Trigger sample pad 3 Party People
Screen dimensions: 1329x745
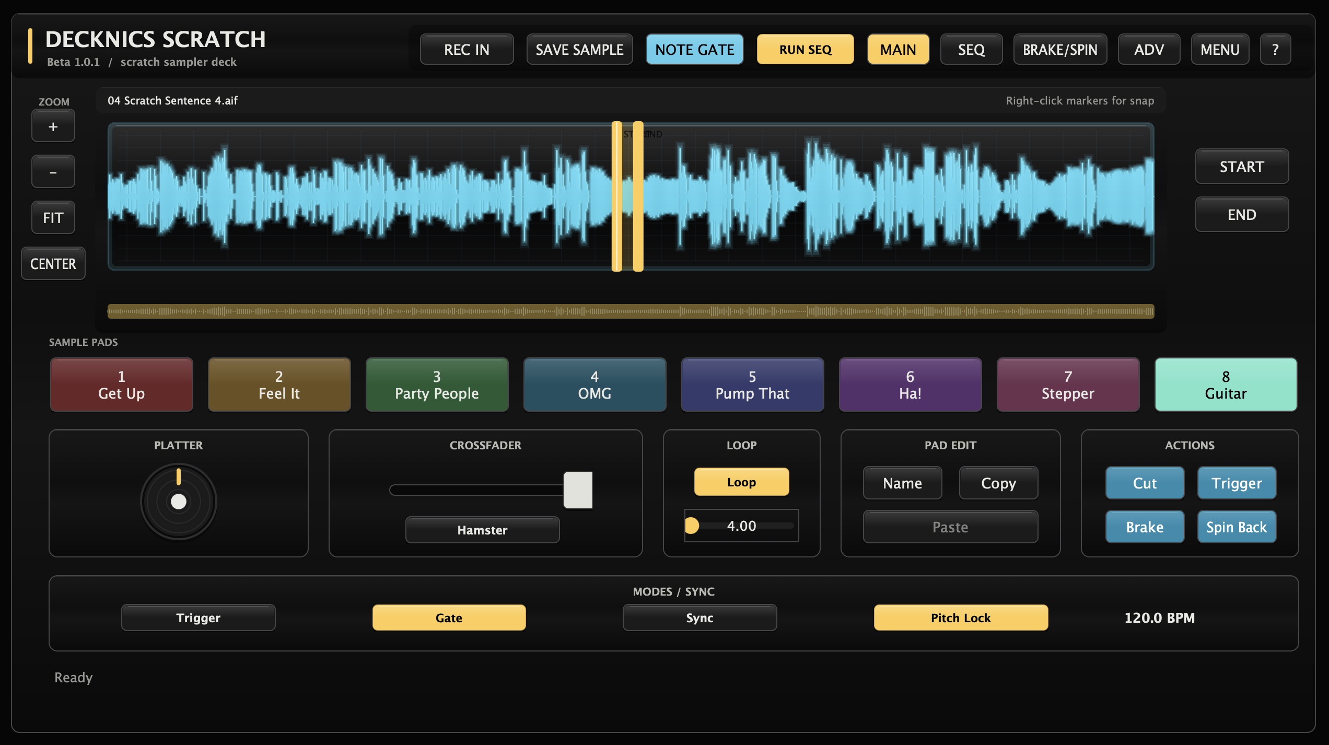[437, 385]
